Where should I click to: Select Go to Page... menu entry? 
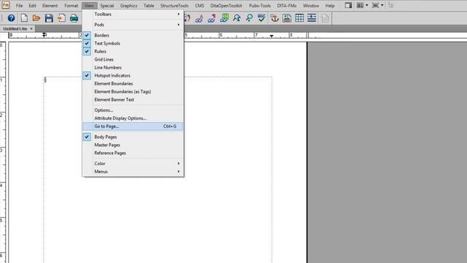click(133, 126)
